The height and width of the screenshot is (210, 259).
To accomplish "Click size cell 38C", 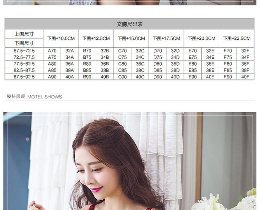I will pos(140,70).
